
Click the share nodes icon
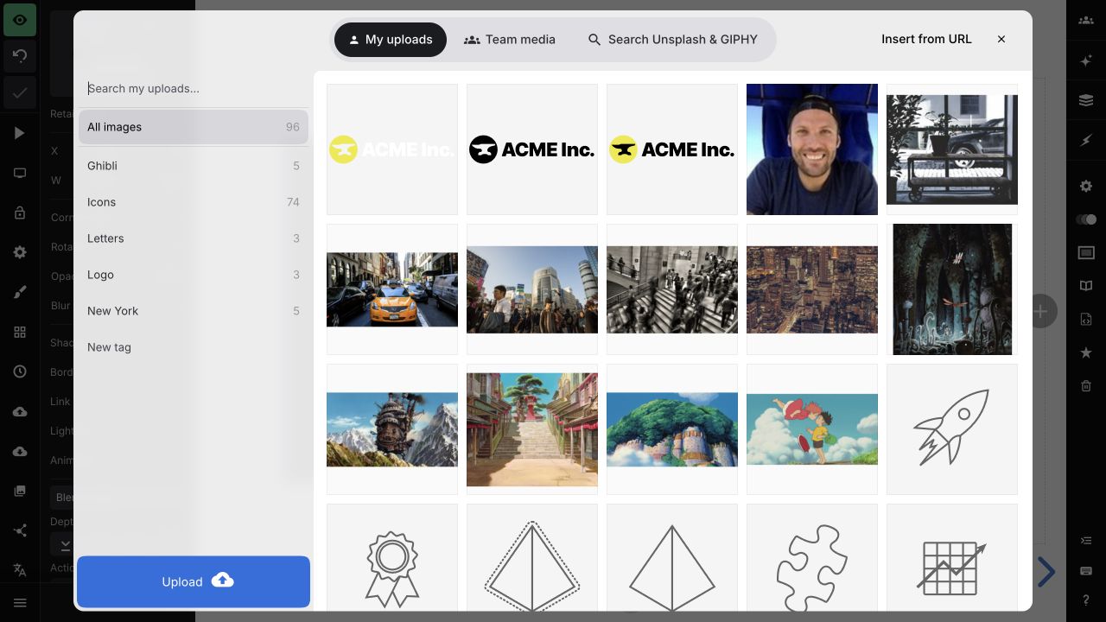20,530
